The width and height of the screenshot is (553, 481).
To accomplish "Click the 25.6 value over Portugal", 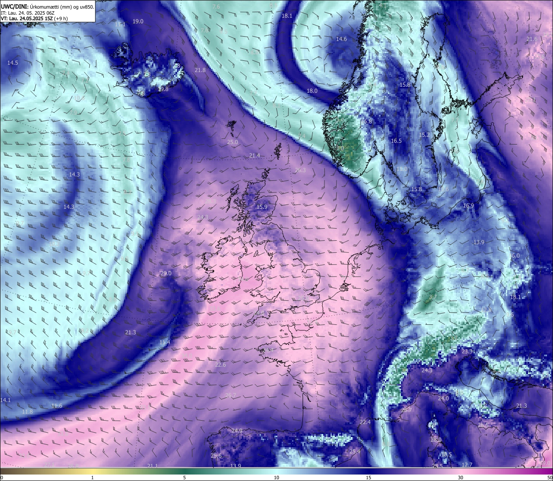I will click(216, 456).
